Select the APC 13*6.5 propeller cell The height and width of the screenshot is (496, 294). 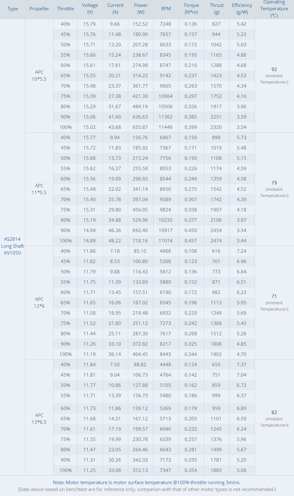(x=39, y=418)
